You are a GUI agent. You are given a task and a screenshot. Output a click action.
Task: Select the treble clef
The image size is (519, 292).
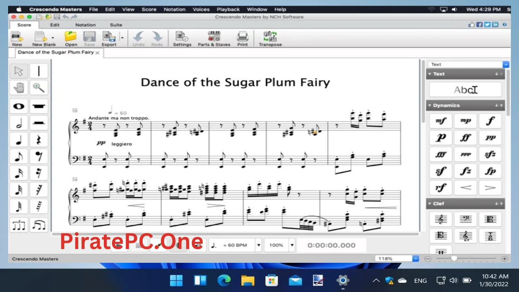pyautogui.click(x=441, y=219)
